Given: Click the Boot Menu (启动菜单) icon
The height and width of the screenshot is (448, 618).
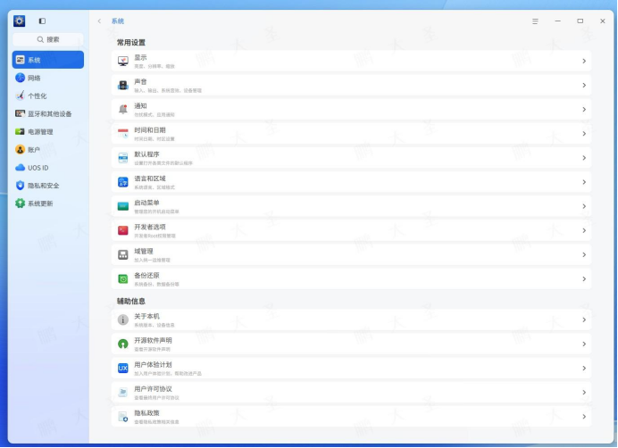Looking at the screenshot, I should [123, 206].
